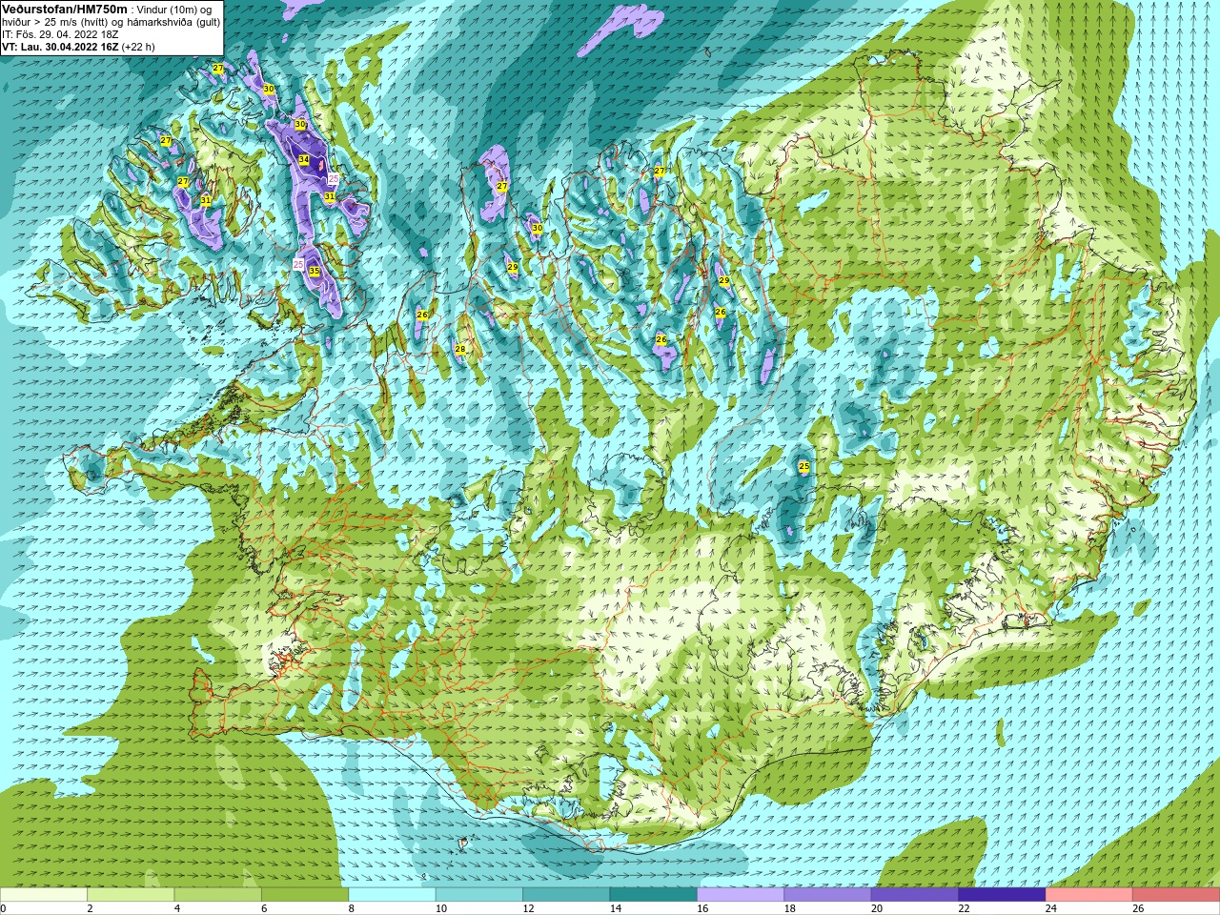Pick the above 26 m/s salmon red legend swatch
This screenshot has height=915, width=1220.
[1176, 895]
